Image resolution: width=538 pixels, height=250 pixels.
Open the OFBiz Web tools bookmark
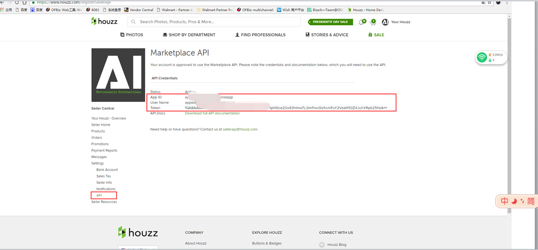[x=64, y=10]
